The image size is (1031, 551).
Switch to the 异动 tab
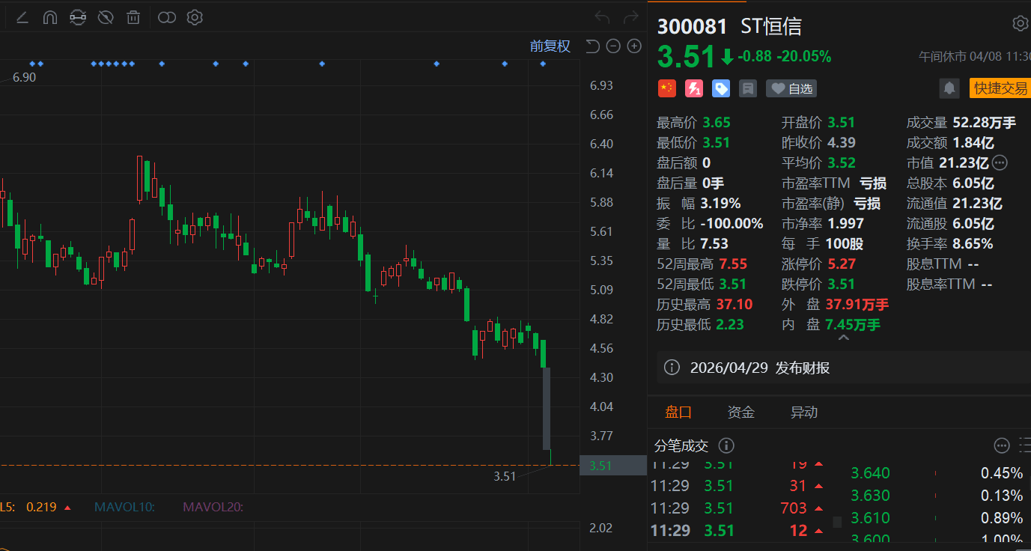pyautogui.click(x=803, y=413)
